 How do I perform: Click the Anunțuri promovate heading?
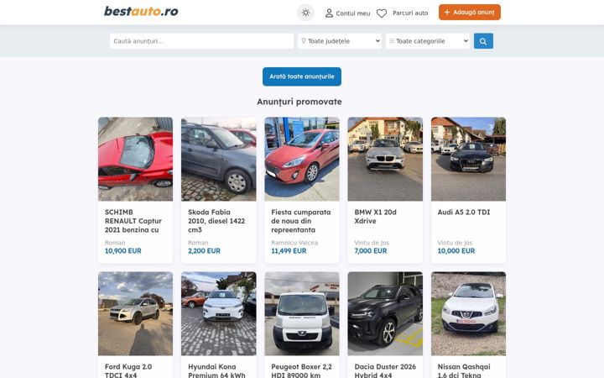pyautogui.click(x=299, y=102)
